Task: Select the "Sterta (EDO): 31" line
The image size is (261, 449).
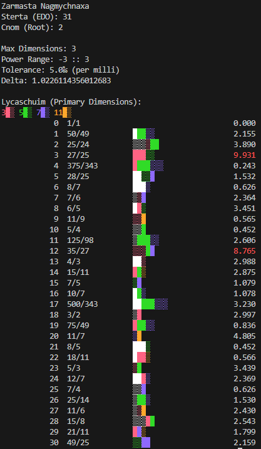Action: click(x=36, y=17)
